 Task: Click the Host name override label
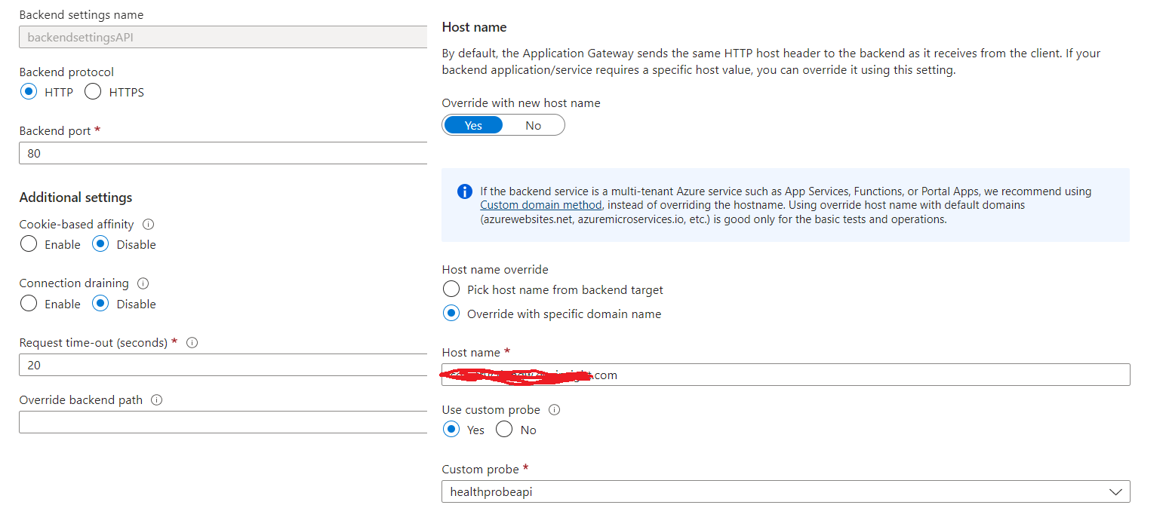click(x=495, y=269)
